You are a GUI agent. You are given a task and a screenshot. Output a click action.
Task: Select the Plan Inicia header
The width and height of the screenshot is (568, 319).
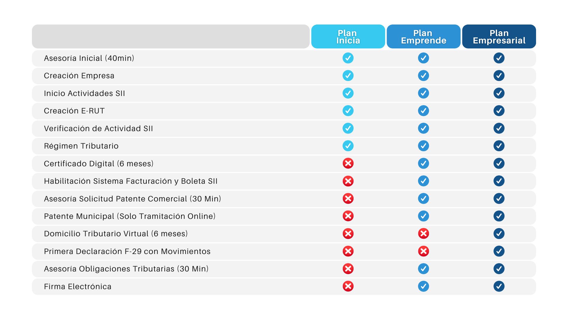[x=348, y=37]
